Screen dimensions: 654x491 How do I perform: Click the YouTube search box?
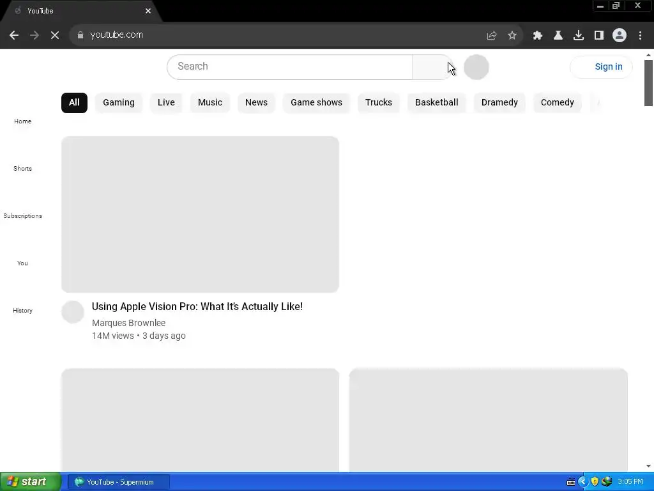[290, 66]
